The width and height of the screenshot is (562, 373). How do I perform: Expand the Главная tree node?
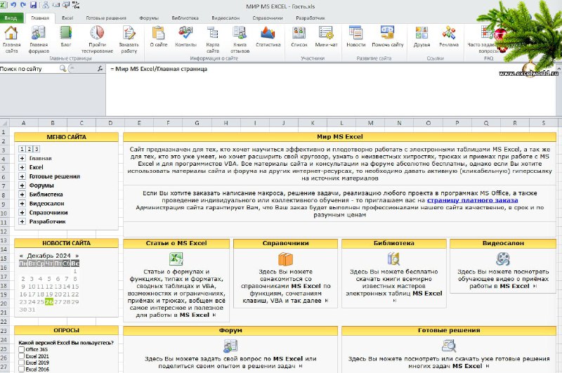point(22,158)
